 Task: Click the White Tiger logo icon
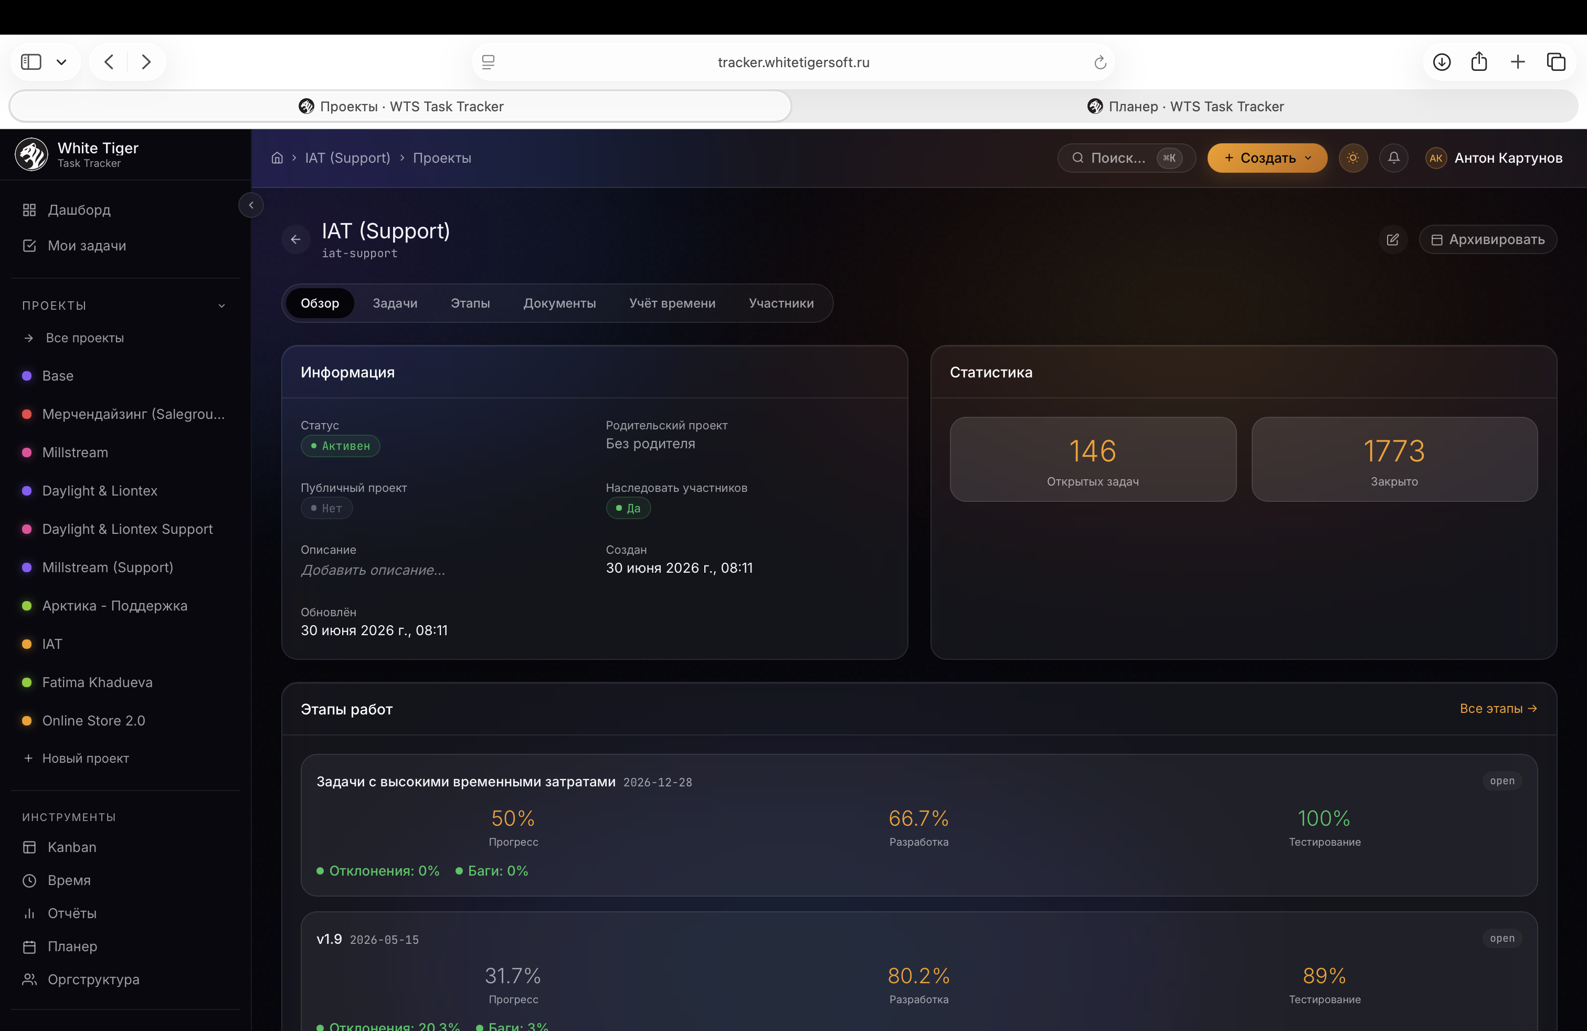[31, 154]
